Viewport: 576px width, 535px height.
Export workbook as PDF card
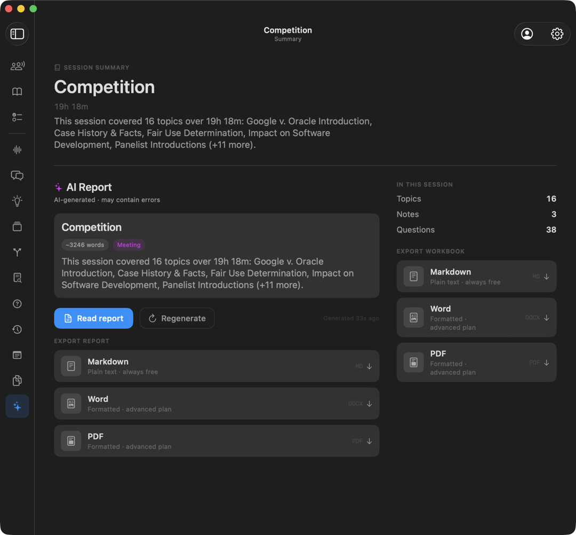tap(476, 363)
